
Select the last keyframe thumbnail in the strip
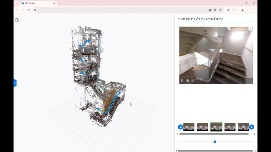click(243, 127)
